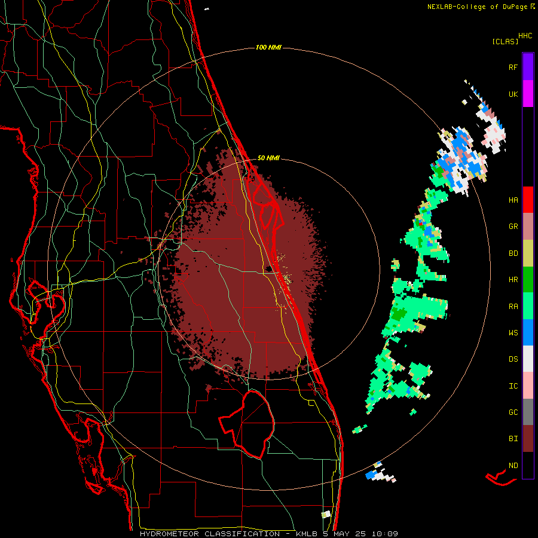Screen dimensions: 538x538
Task: Click the IC legend label
Action: click(513, 386)
